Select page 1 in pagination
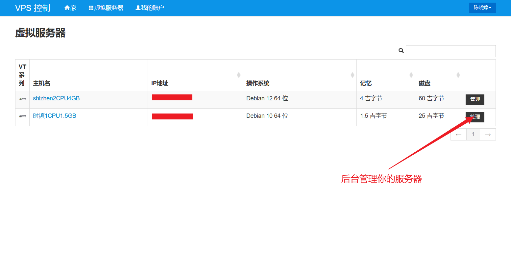The height and width of the screenshot is (279, 511). click(x=473, y=135)
